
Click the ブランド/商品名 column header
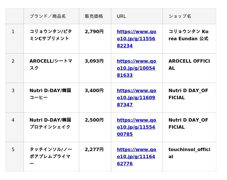point(48,16)
